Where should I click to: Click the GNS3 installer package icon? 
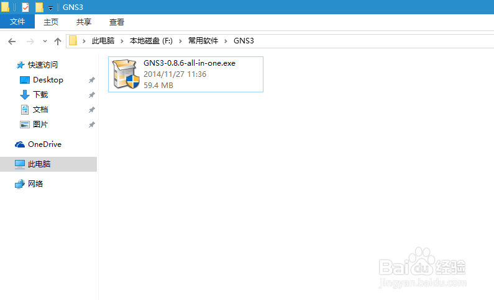126,74
